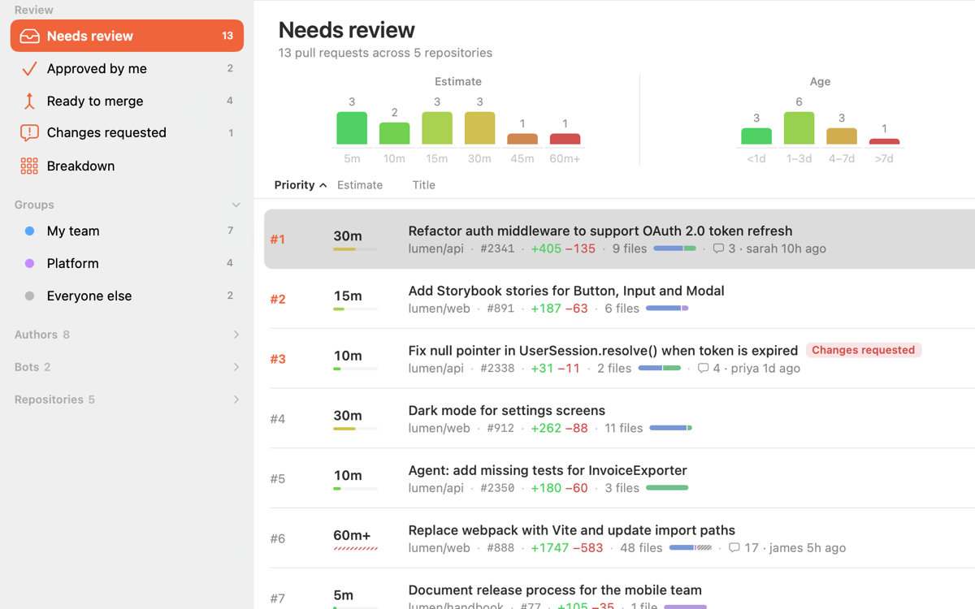Select the My team group
Screen dimensions: 975x609
coord(127,231)
